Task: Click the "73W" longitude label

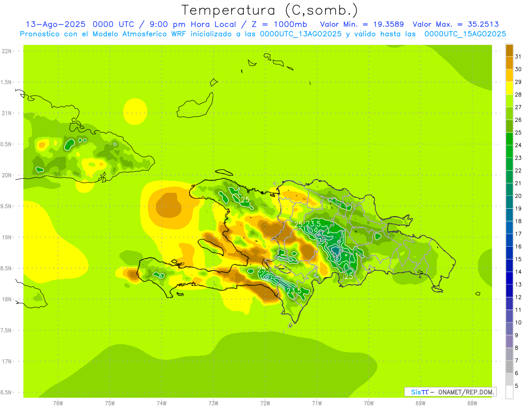Action: coord(213,403)
